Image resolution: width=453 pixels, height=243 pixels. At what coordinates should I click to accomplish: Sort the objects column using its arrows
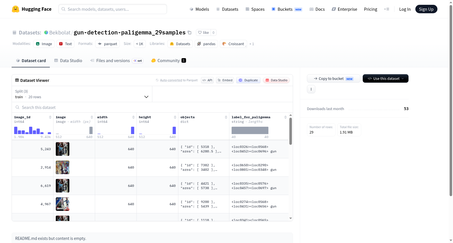(x=226, y=117)
